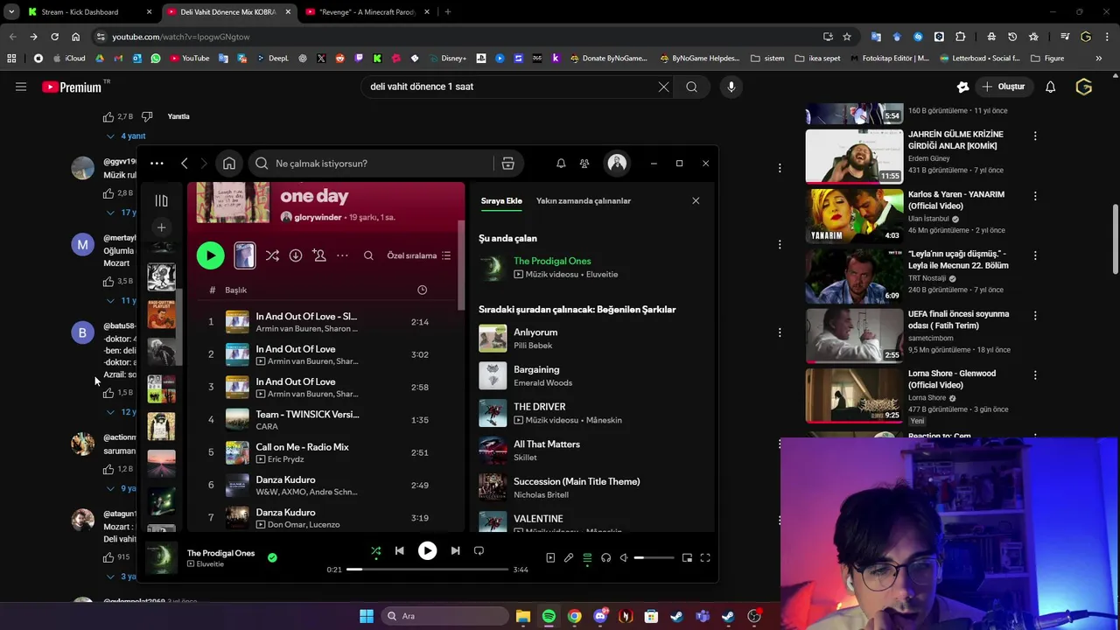Skip to previous track
The width and height of the screenshot is (1120, 630).
click(399, 550)
